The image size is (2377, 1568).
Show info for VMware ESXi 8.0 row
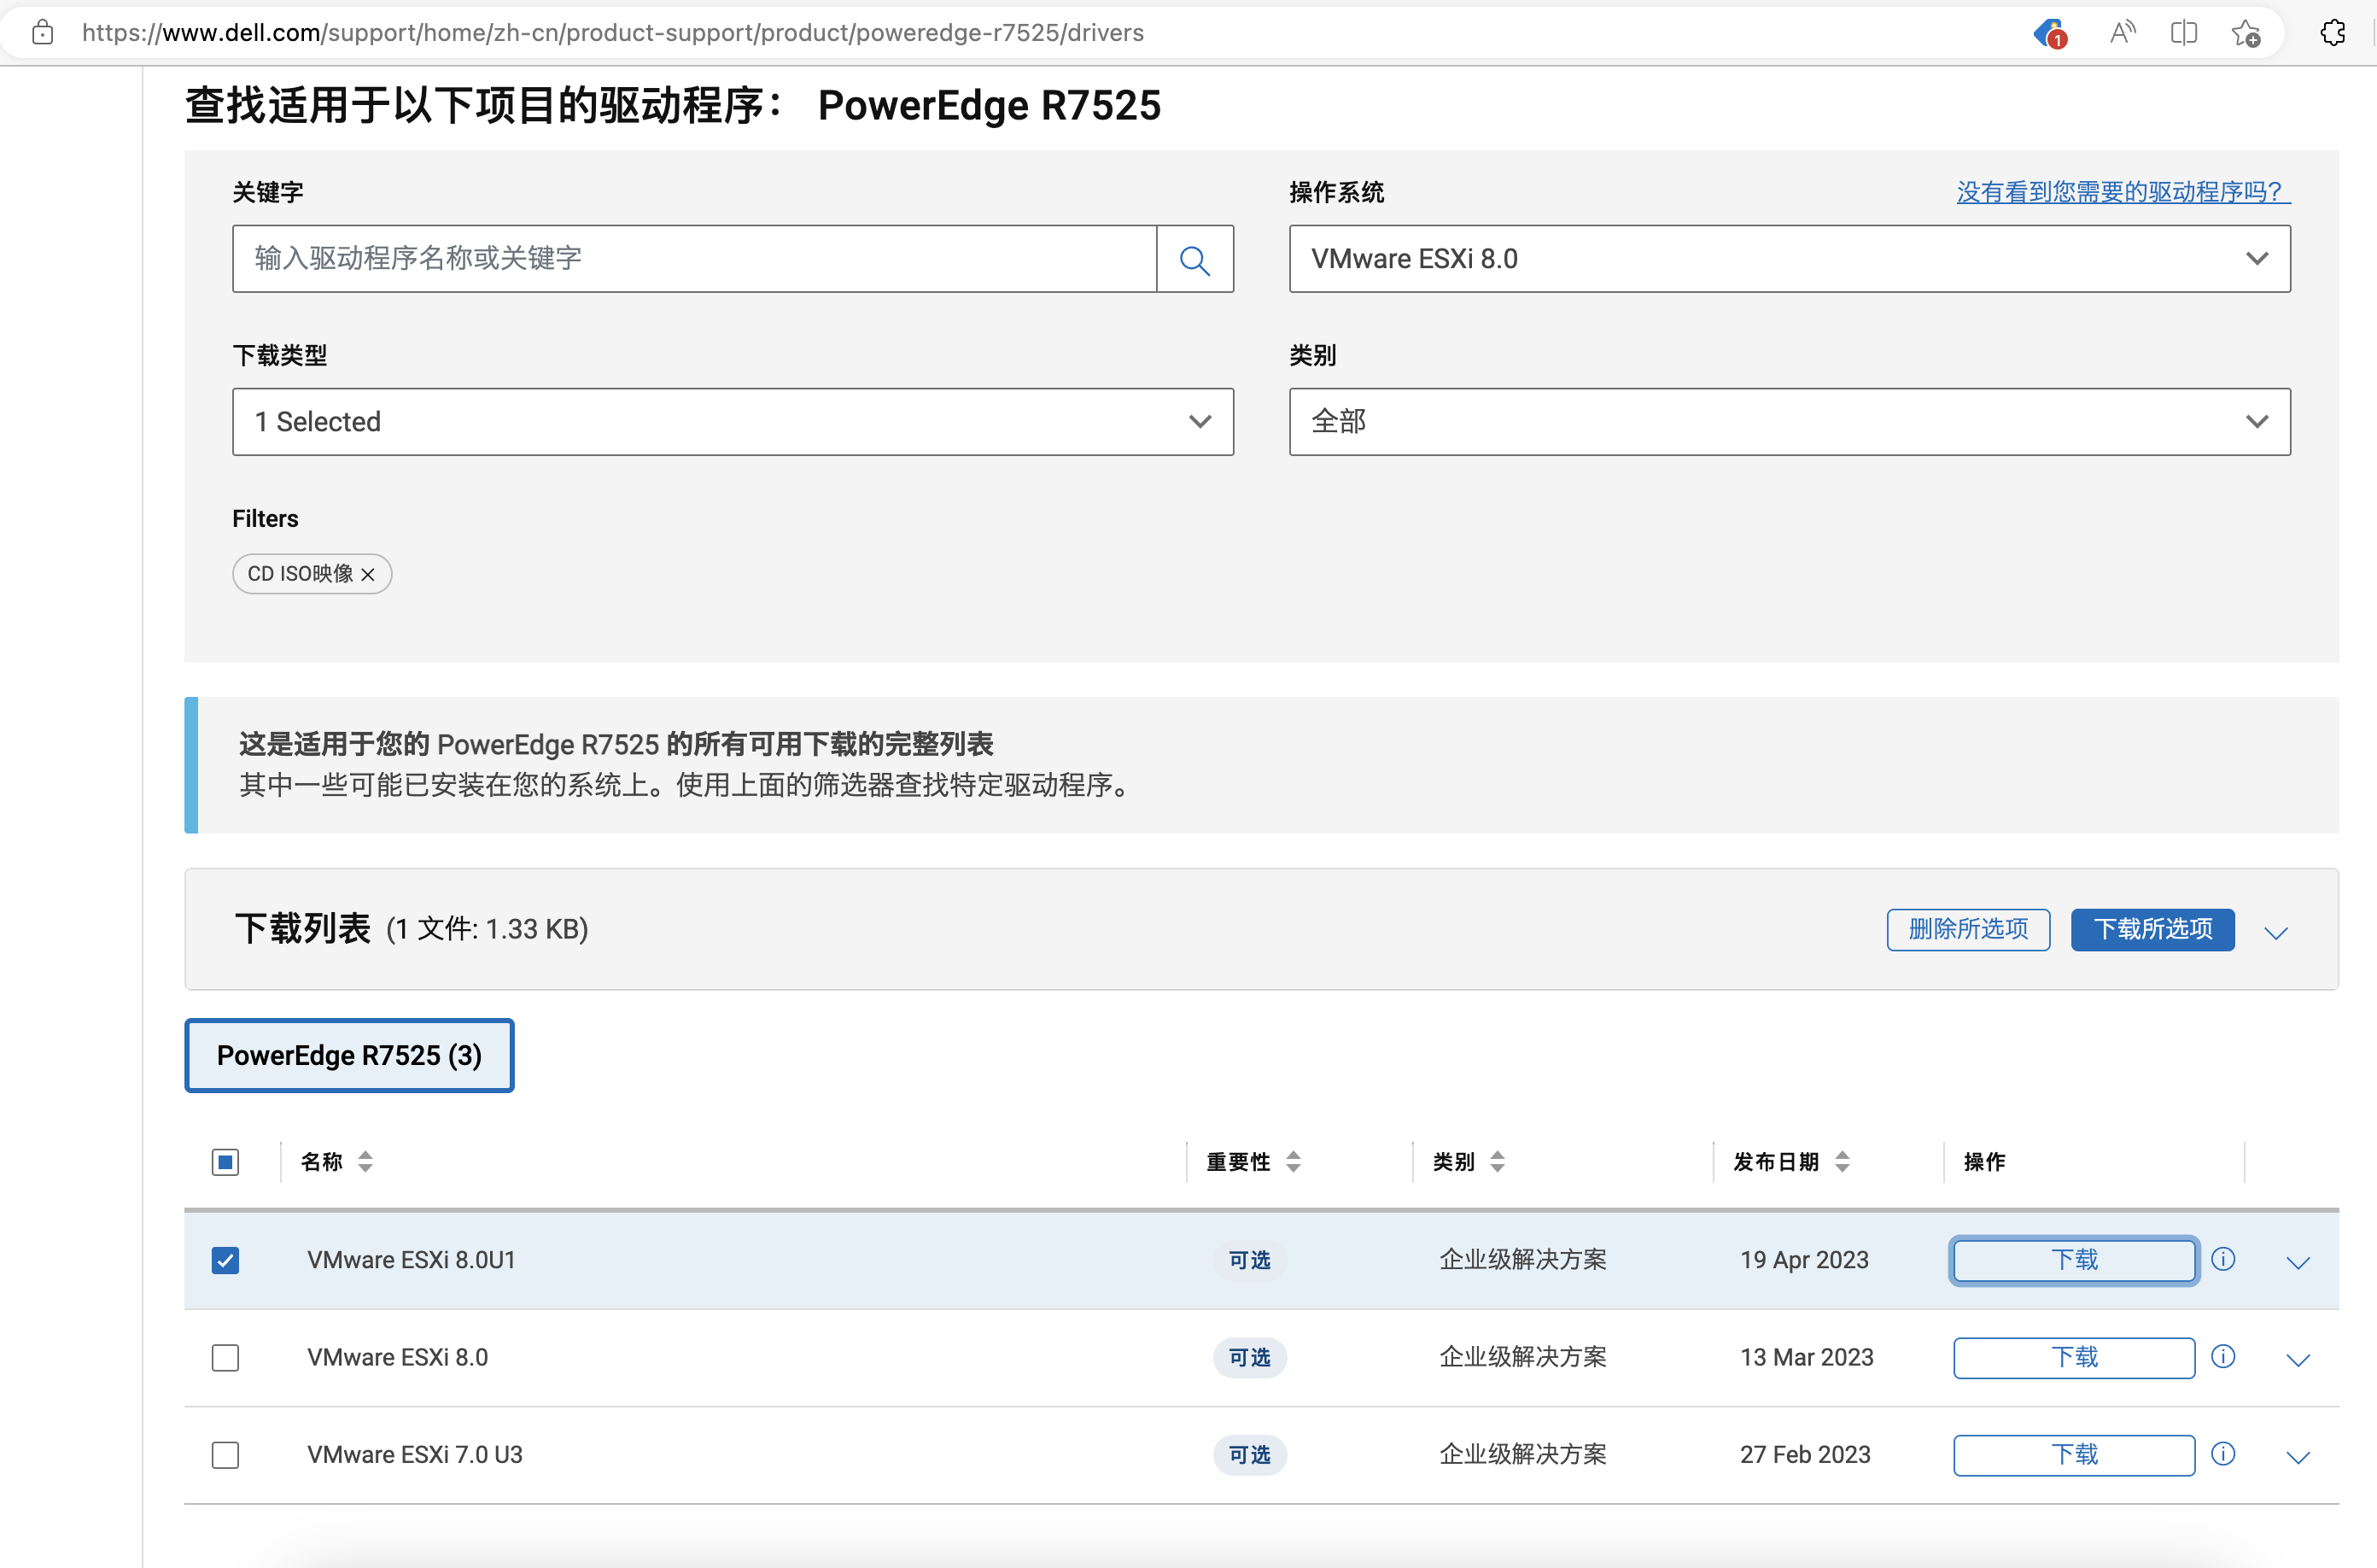2223,1356
